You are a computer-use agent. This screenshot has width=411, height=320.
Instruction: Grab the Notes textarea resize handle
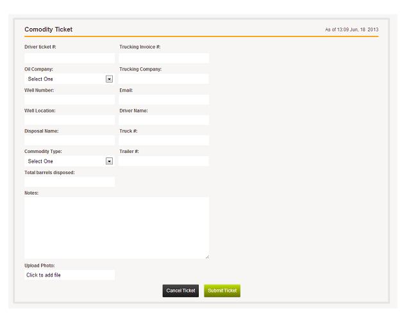(x=207, y=257)
